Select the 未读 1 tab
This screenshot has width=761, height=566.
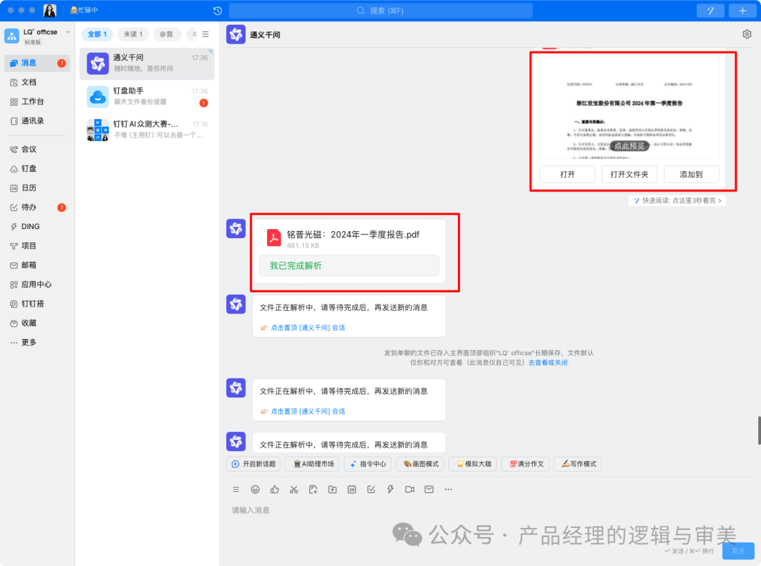click(x=133, y=34)
